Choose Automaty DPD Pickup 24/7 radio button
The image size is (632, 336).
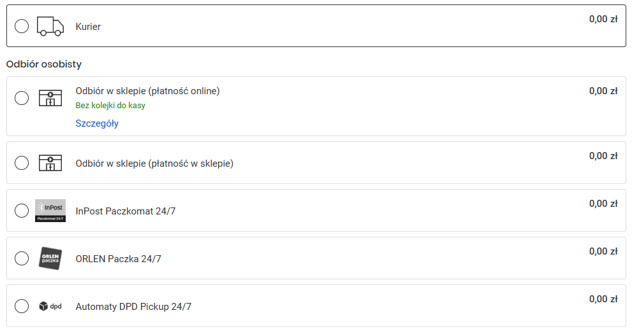tap(22, 306)
